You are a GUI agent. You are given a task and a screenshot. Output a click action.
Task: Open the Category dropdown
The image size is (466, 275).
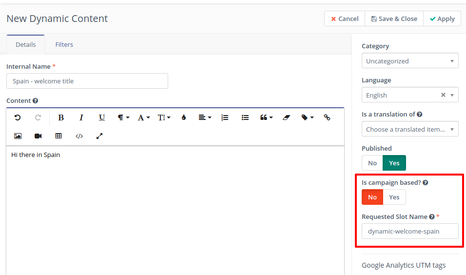(410, 61)
